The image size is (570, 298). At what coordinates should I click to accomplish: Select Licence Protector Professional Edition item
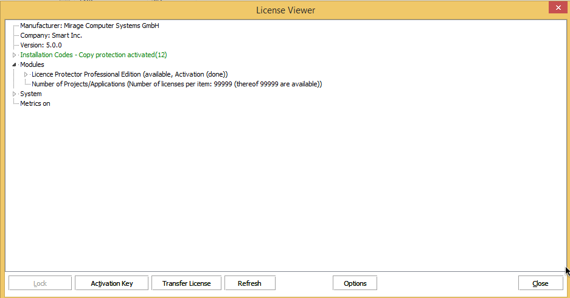130,74
